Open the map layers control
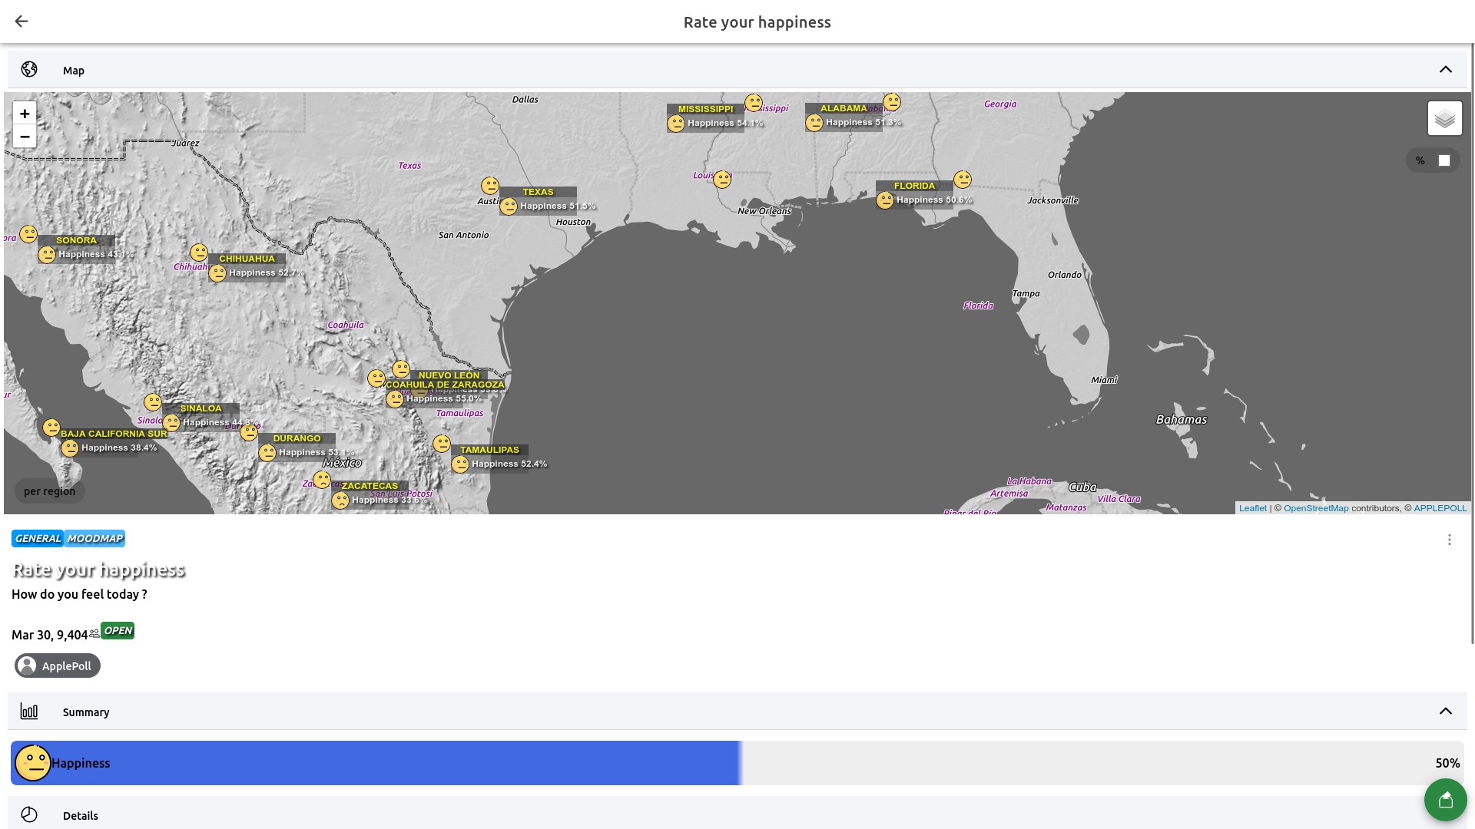This screenshot has height=829, width=1475. [x=1444, y=119]
